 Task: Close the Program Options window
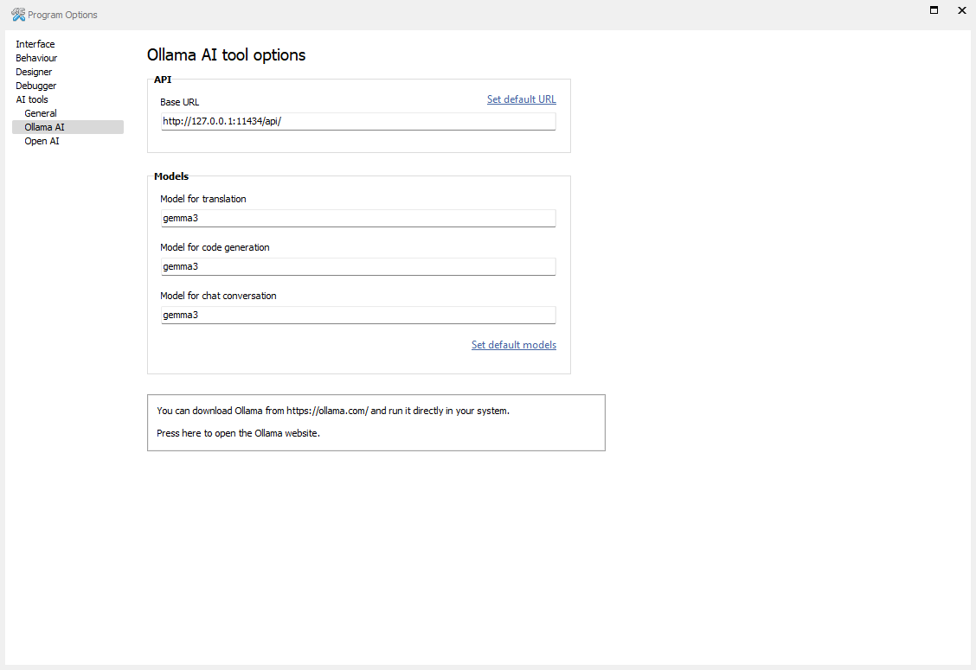pos(961,10)
